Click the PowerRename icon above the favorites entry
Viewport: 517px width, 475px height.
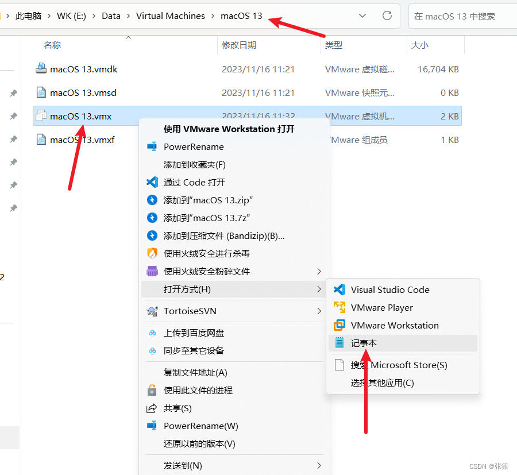point(152,146)
